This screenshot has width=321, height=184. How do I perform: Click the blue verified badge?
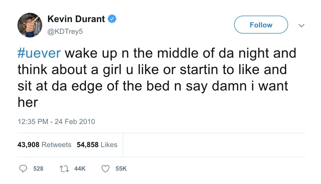tap(112, 19)
